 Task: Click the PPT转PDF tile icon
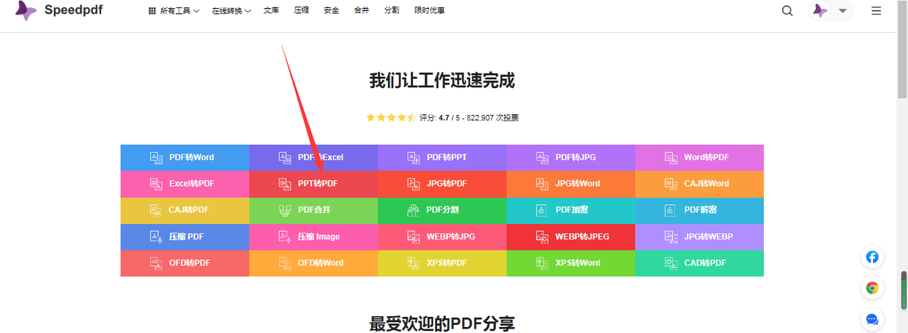(285, 184)
